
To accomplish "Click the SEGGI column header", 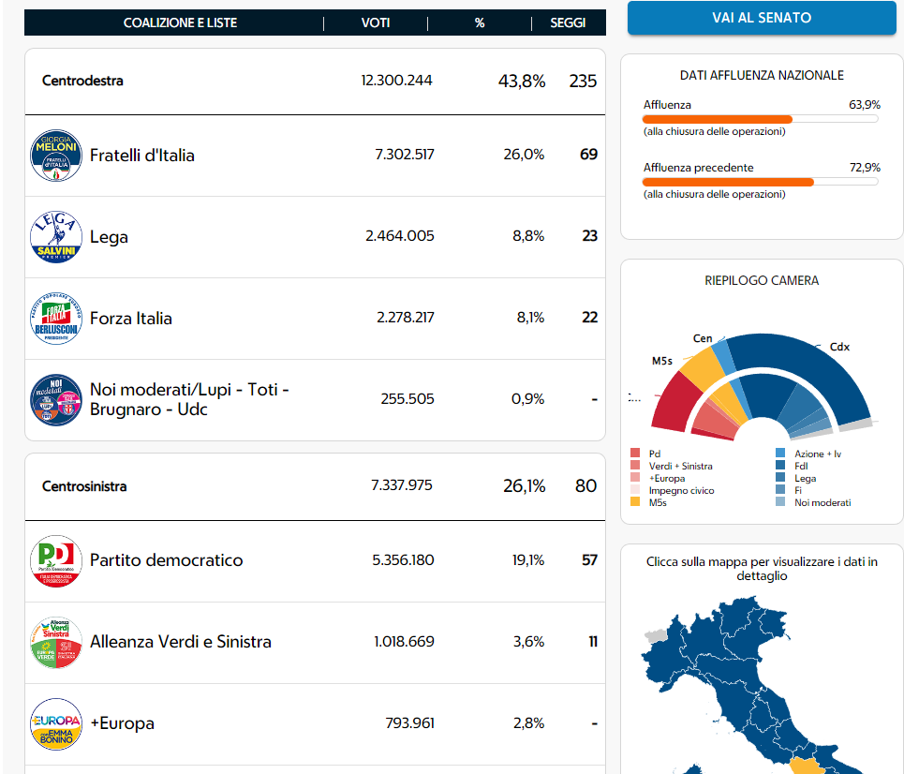I will click(x=568, y=23).
